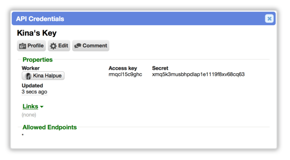This screenshot has width=290, height=160.
Task: Expand the Links dropdown arrow
Action: coord(42,107)
